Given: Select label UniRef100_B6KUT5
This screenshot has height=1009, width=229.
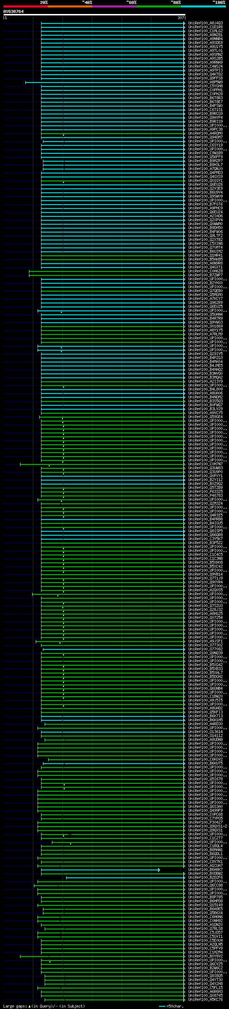Looking at the screenshot, I should click(x=205, y=763).
